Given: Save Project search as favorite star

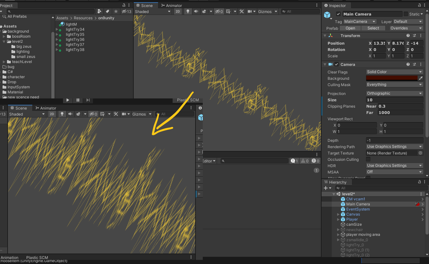Looking at the screenshot, I should (x=116, y=11).
